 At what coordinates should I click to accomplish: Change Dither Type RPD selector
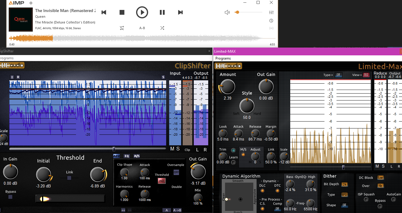344,195
